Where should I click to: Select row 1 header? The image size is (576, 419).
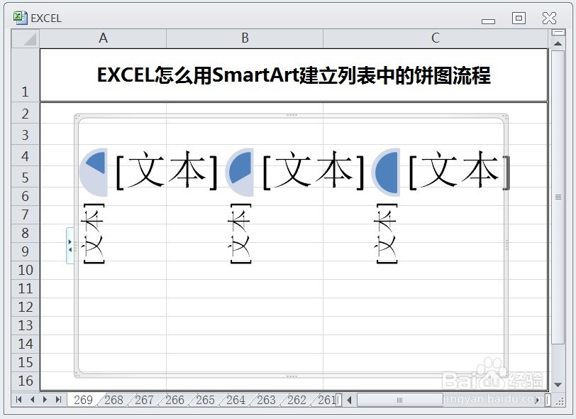point(26,75)
